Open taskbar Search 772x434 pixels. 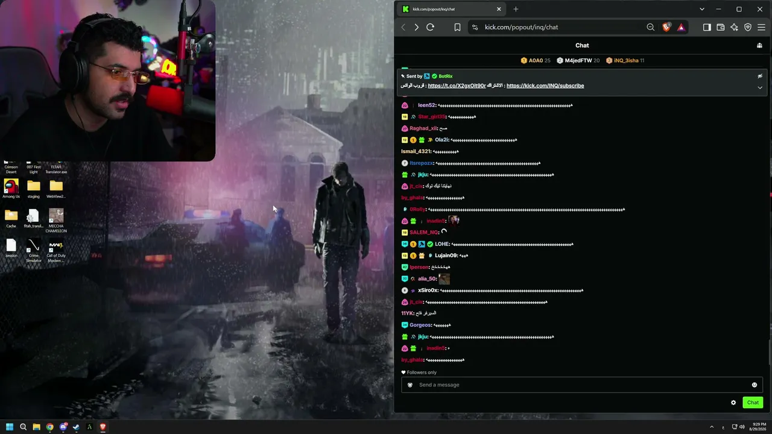(23, 427)
